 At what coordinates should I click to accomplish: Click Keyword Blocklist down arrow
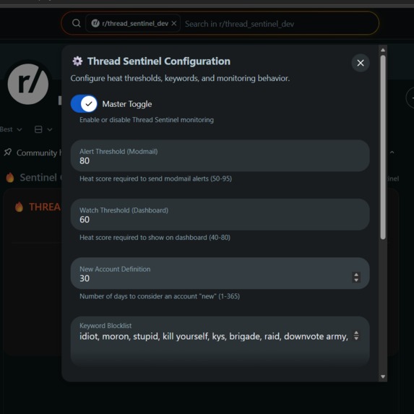tap(356, 338)
